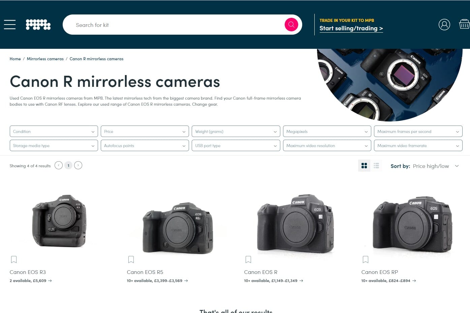Click 'Showing 4 of 4 results' text
This screenshot has width=470, height=313.
pos(30,166)
